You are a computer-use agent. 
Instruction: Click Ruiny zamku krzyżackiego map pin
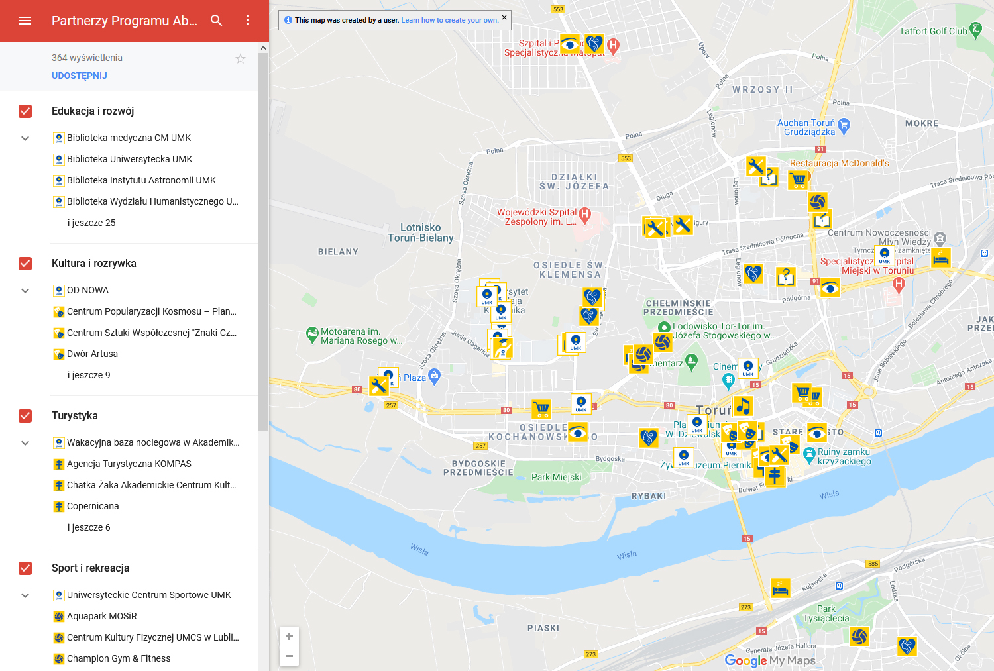(809, 454)
